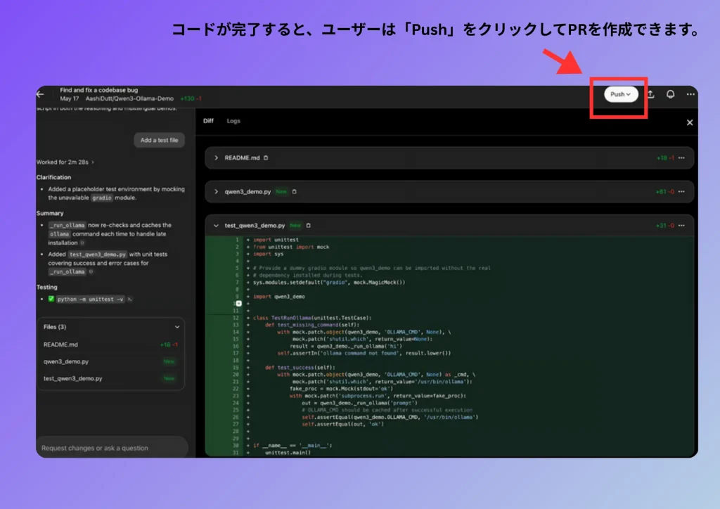Click the 'import qwen3_demo' code line
The width and height of the screenshot is (720, 509).
click(x=278, y=297)
